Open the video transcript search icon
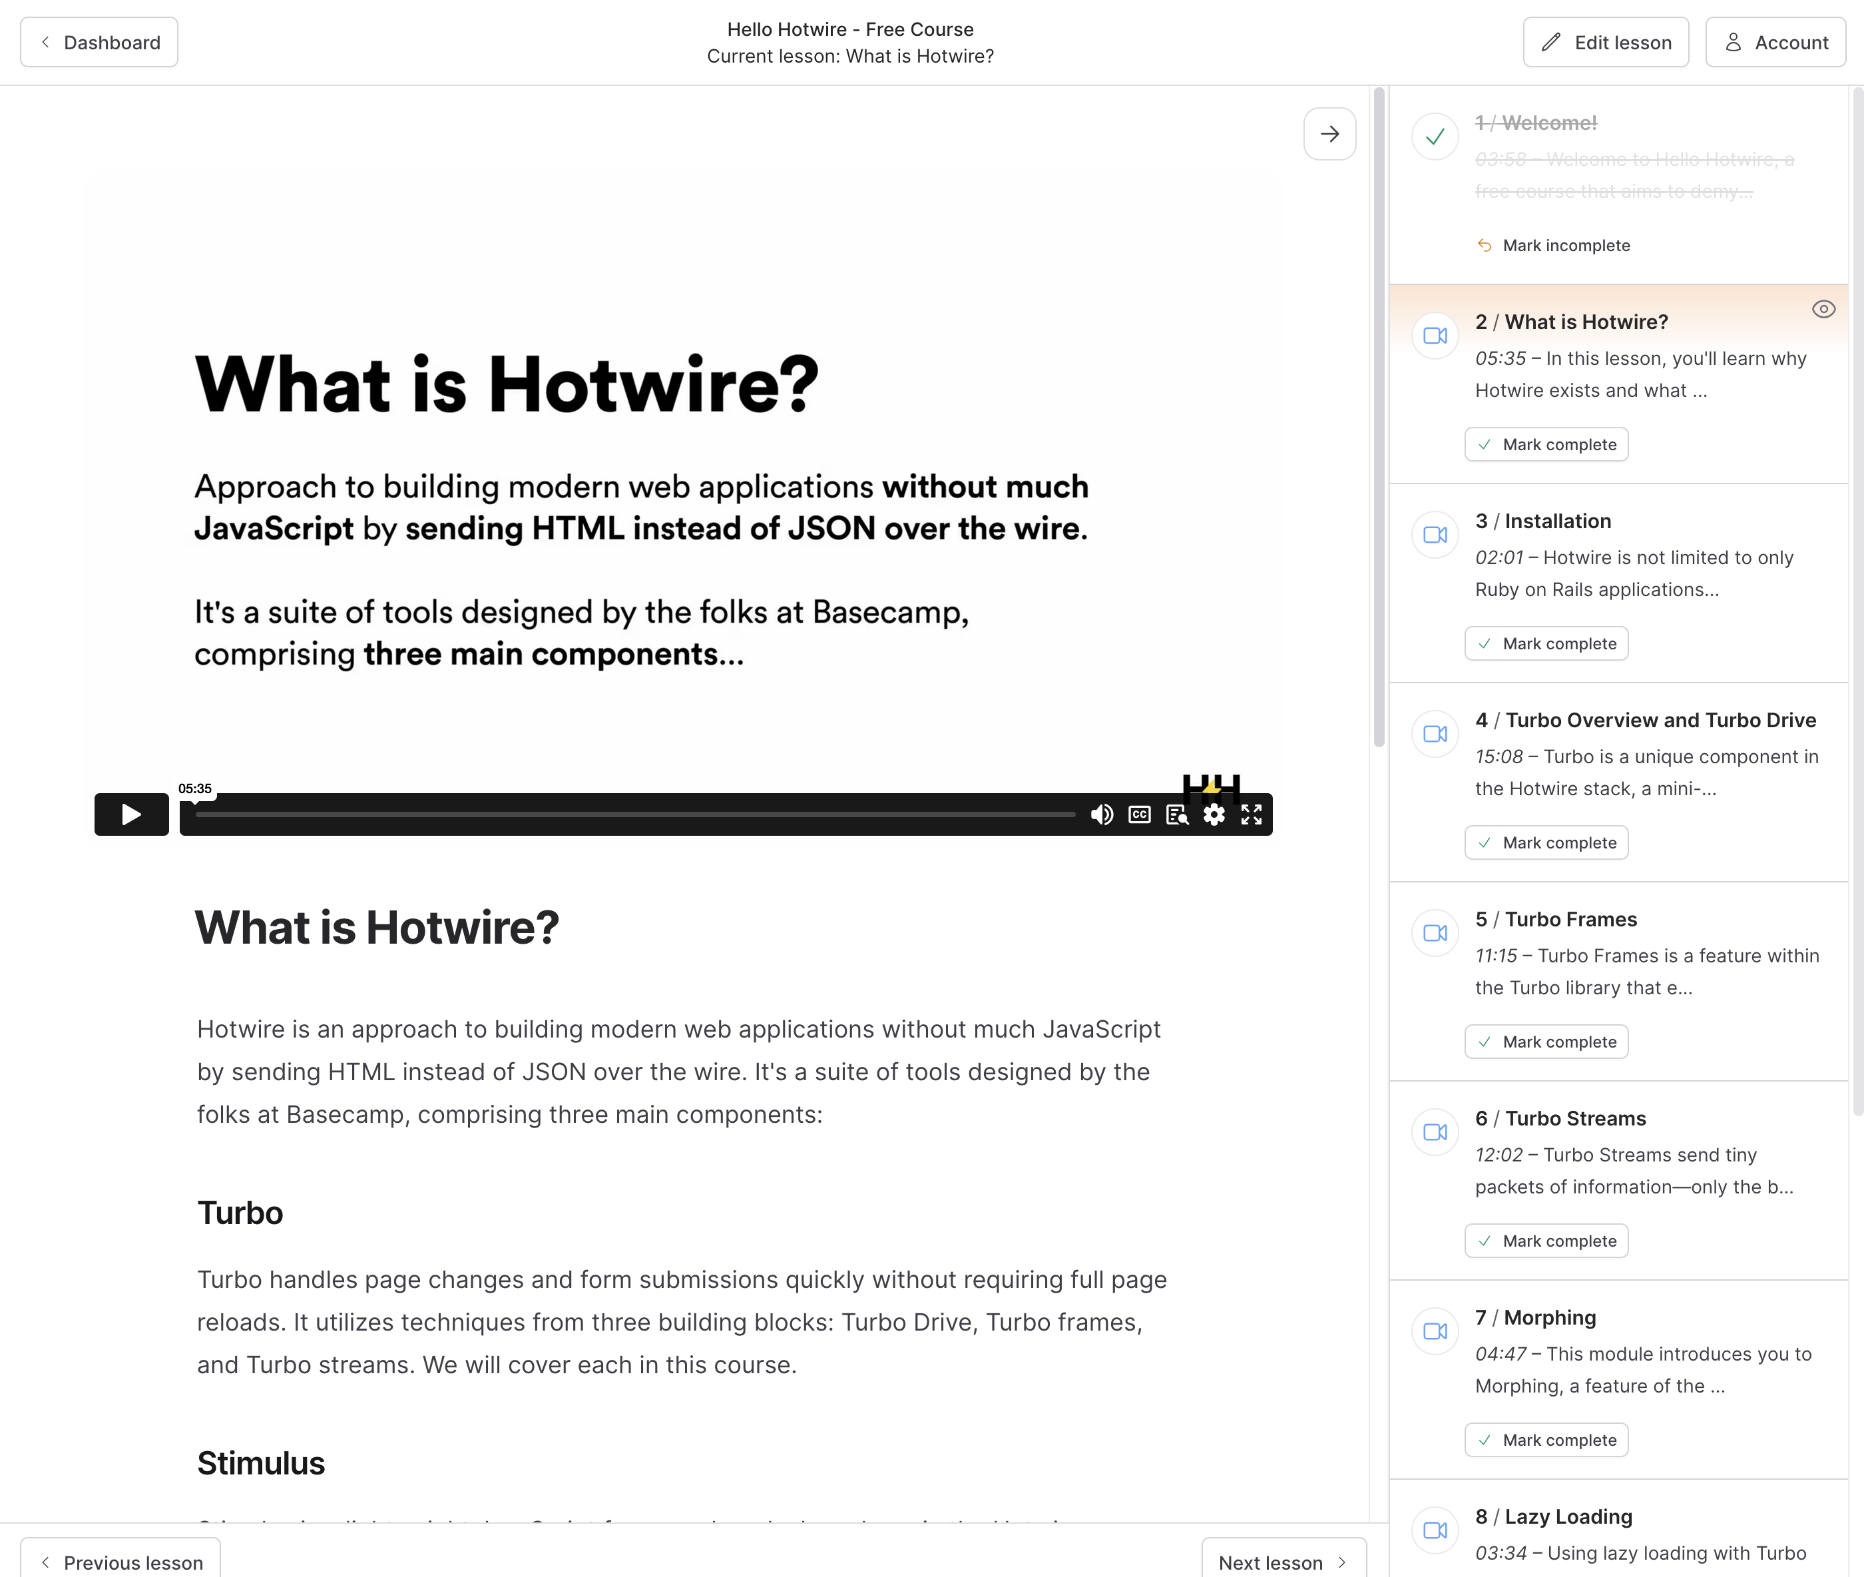Viewport: 1864px width, 1577px height. pyautogui.click(x=1177, y=814)
